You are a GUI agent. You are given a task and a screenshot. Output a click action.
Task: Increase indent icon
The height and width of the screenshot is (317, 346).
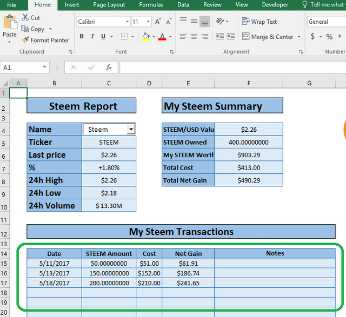[x=231, y=36]
